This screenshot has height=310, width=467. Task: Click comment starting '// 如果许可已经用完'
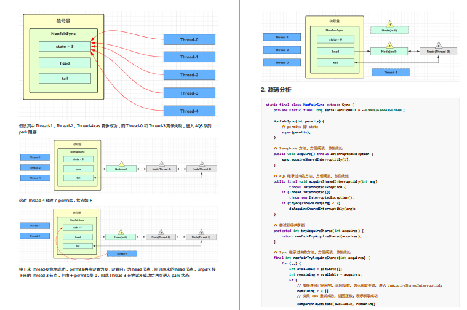(370, 285)
